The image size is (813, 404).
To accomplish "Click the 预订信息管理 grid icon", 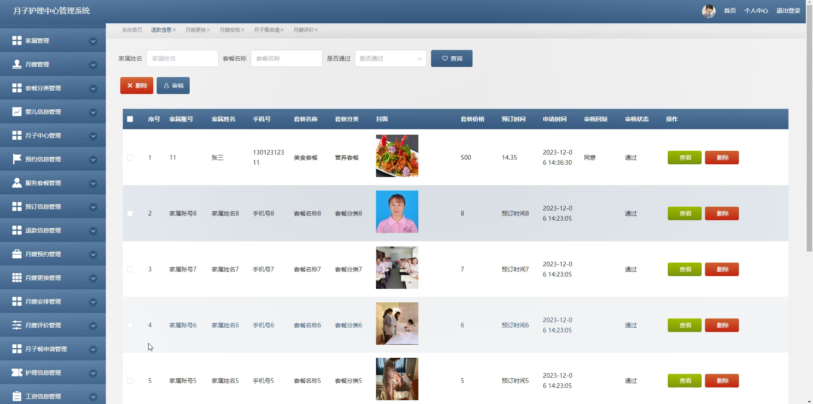I will click(x=17, y=207).
